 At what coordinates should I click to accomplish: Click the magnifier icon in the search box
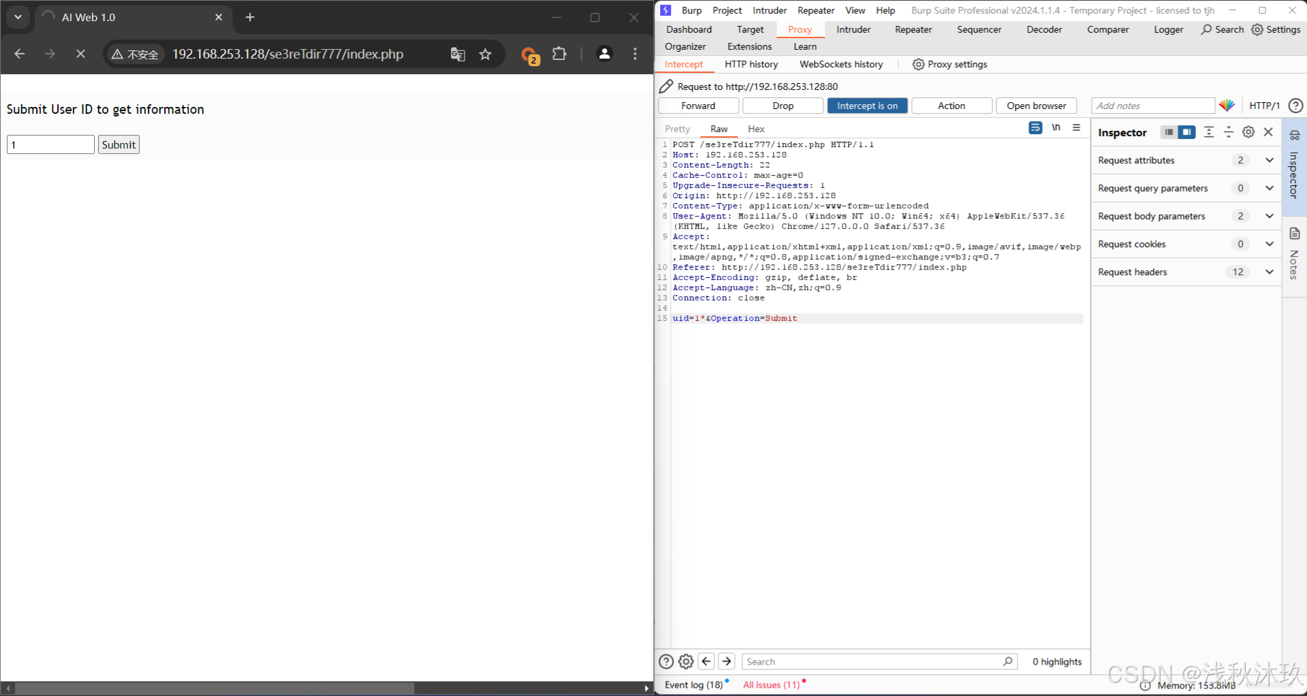(x=1008, y=661)
